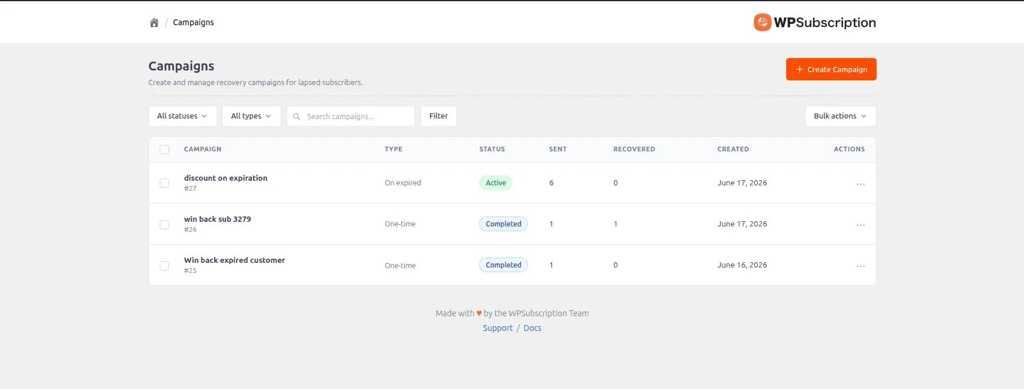Click the Campaigns page heading
Screen dimensions: 1024x389
pyautogui.click(x=181, y=66)
